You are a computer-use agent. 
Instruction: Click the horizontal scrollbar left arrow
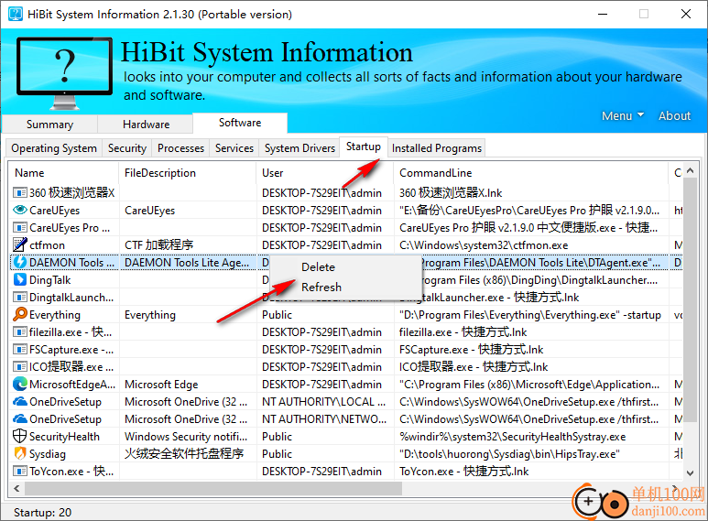[16, 488]
